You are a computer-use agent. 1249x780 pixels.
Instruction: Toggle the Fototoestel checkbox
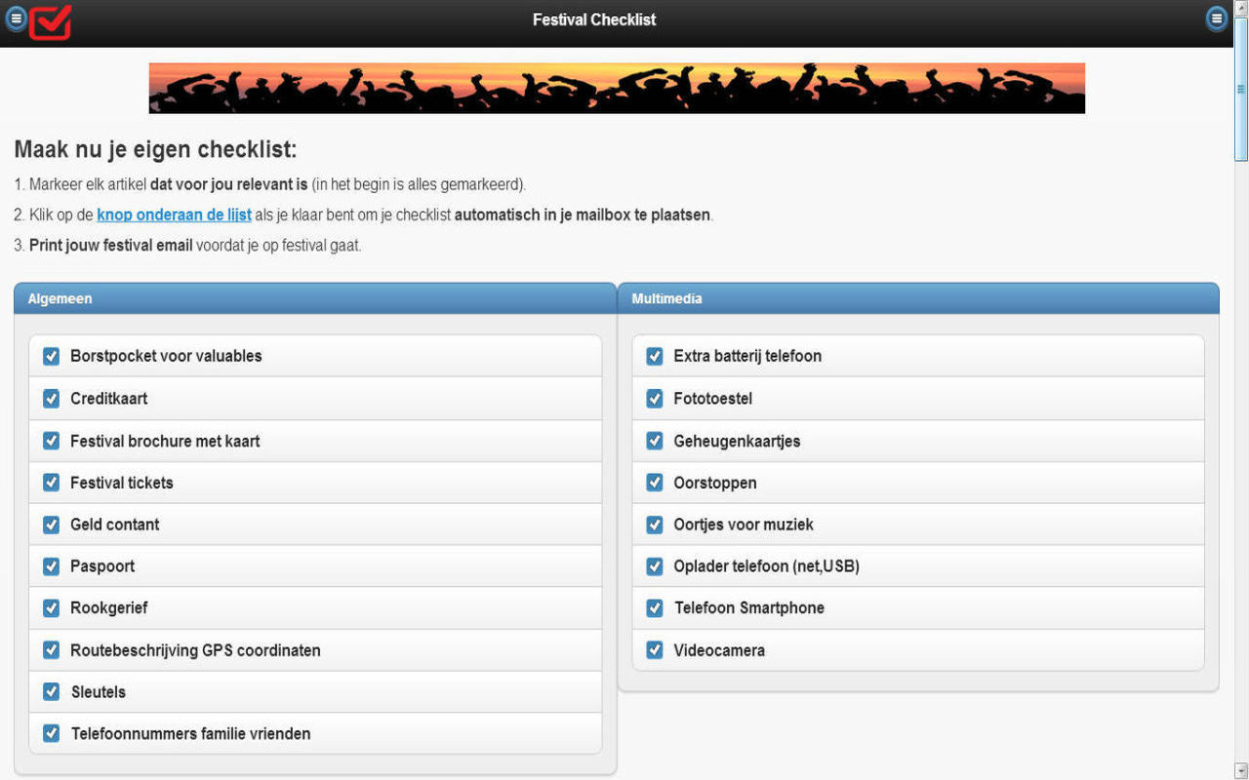point(655,398)
